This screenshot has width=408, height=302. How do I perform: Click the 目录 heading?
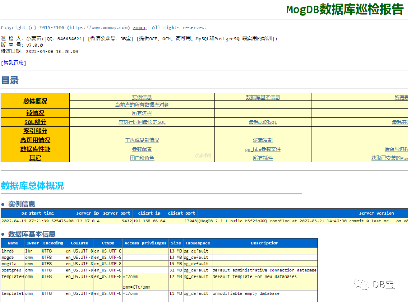tap(10, 80)
